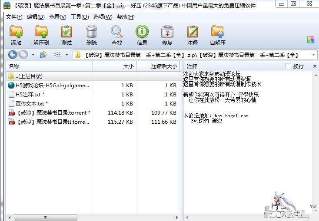Open the navigation history dropdown arrow
This screenshot has width=319, height=221.
(32, 55)
